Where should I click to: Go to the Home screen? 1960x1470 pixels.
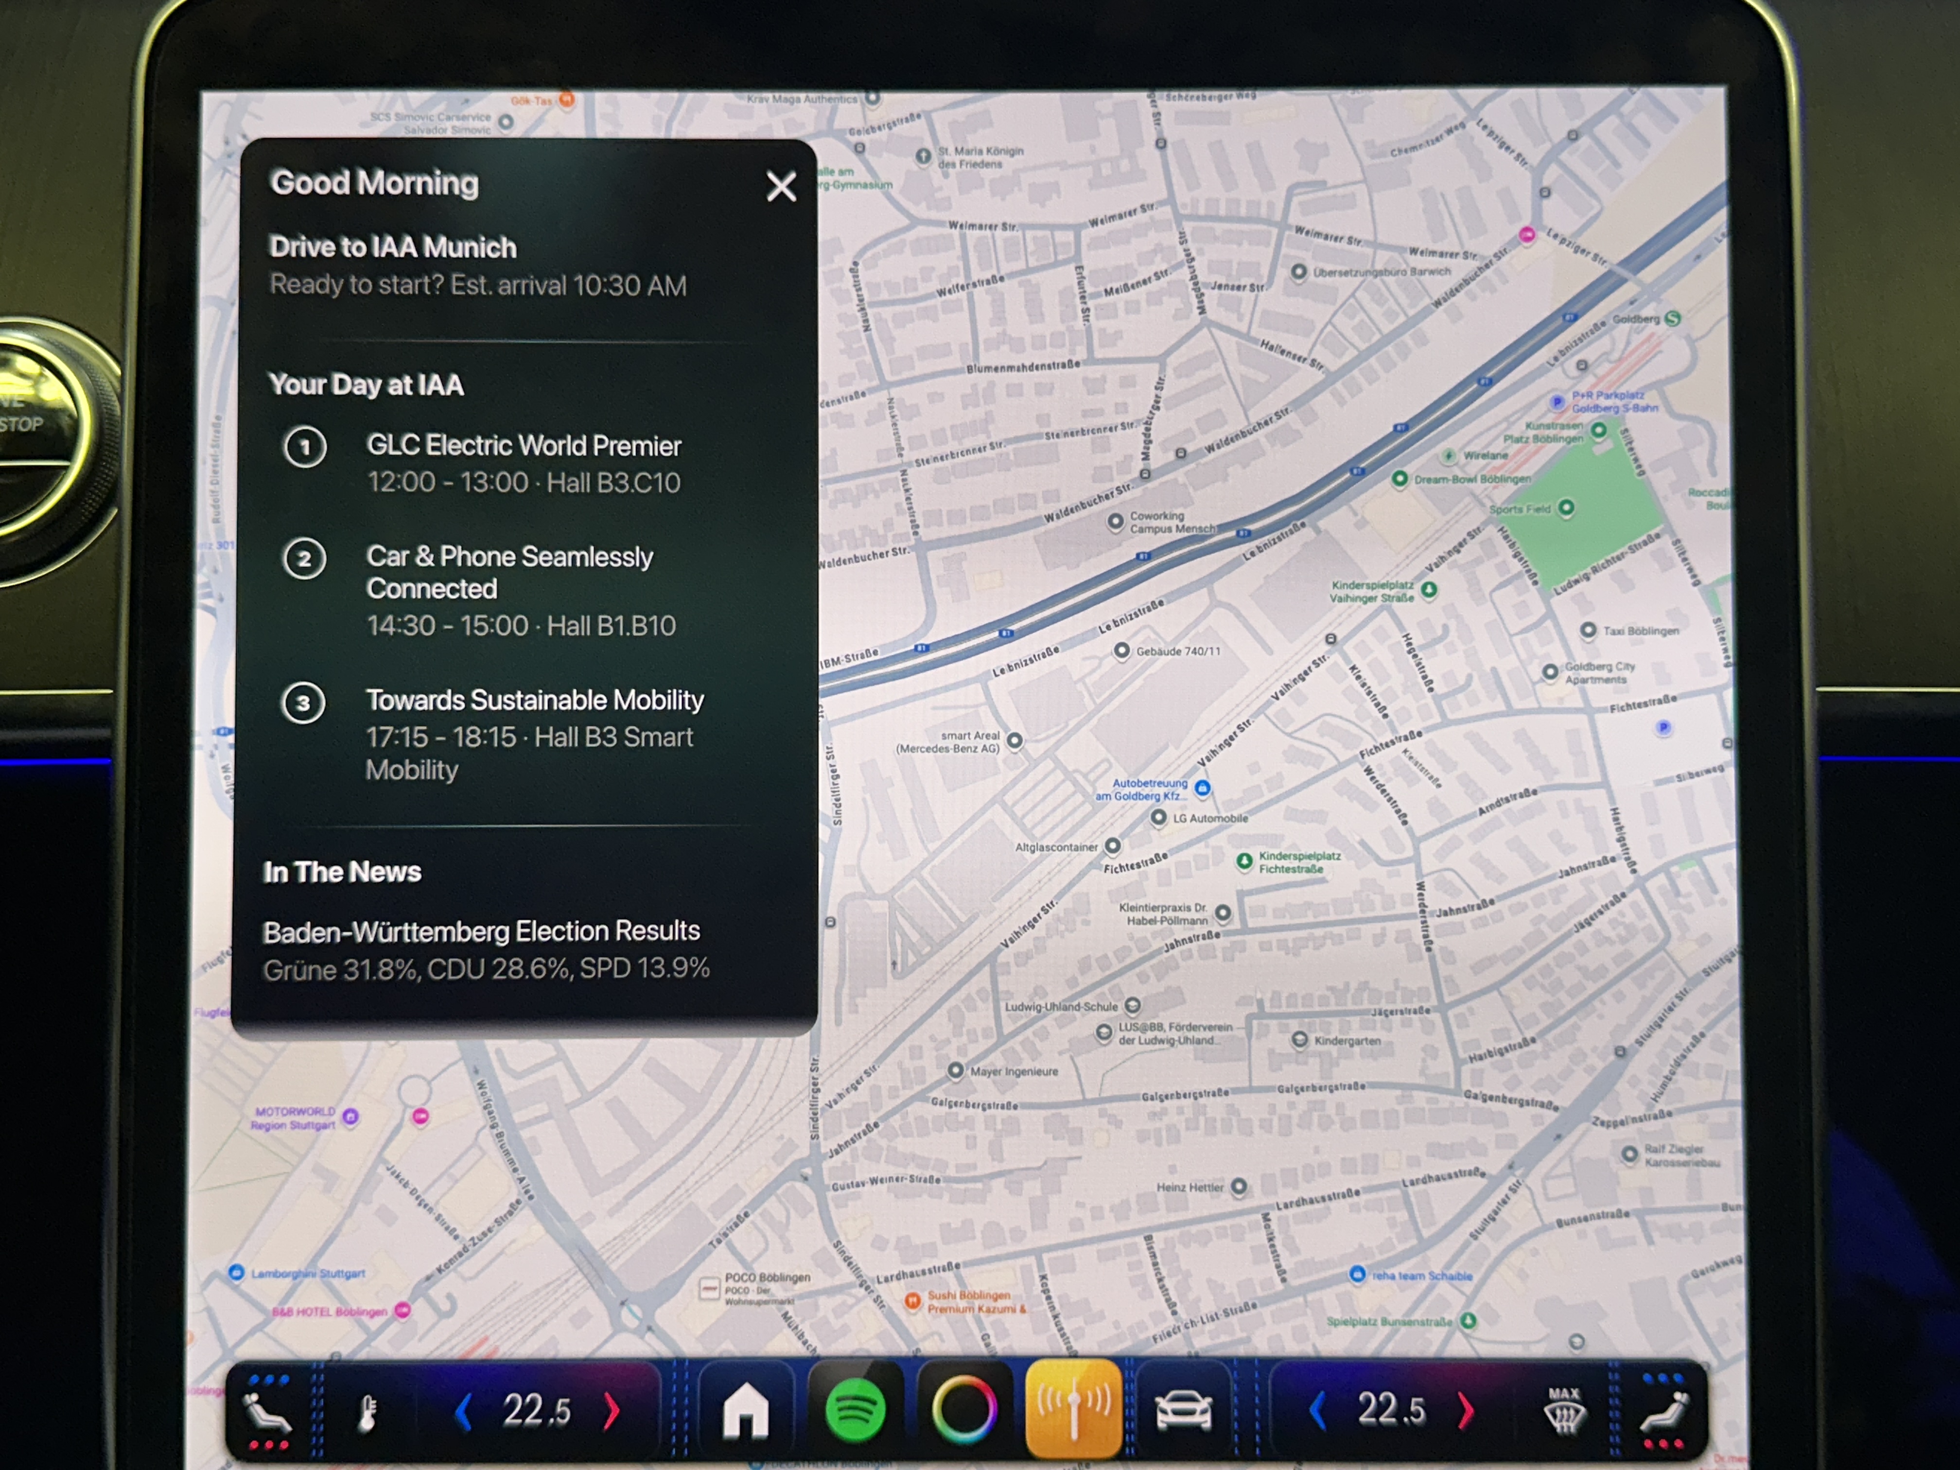746,1410
